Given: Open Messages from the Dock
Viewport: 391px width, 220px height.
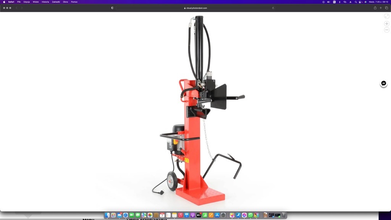Looking at the screenshot, I should coord(138,215).
